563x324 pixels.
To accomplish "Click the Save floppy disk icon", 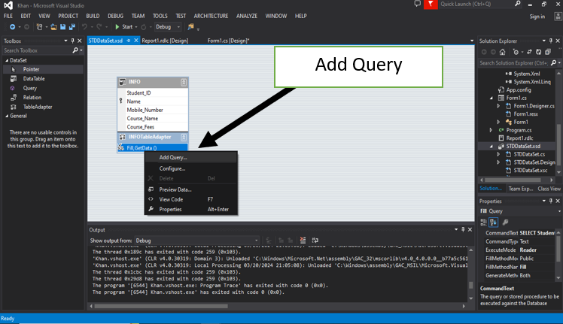I will 62,27.
